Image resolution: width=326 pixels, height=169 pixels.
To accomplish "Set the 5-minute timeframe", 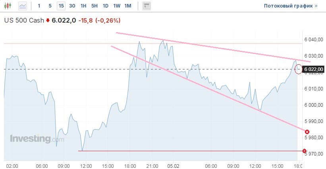I will [x=50, y=6].
